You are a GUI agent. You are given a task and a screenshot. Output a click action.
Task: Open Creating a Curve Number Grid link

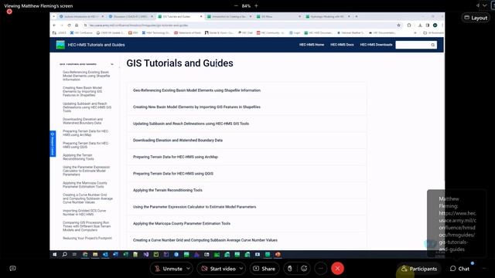(x=205, y=240)
